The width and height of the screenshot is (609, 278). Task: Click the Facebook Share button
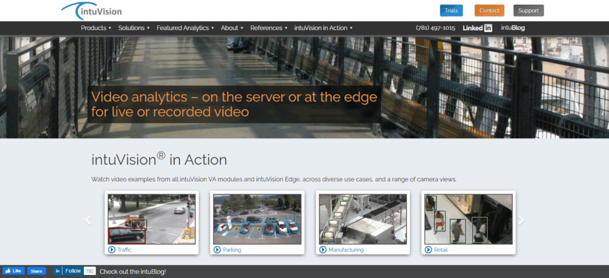point(36,271)
